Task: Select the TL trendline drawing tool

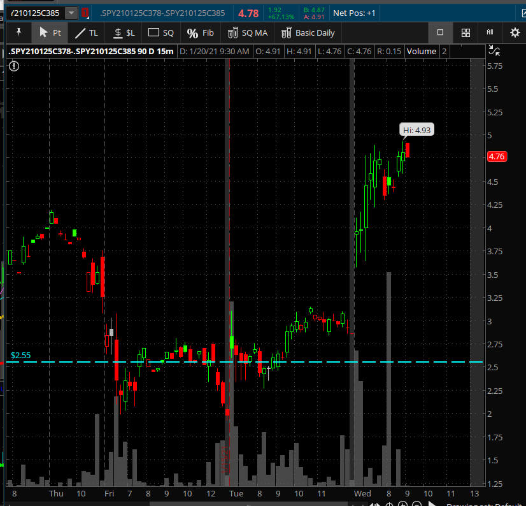Action: 87,33
